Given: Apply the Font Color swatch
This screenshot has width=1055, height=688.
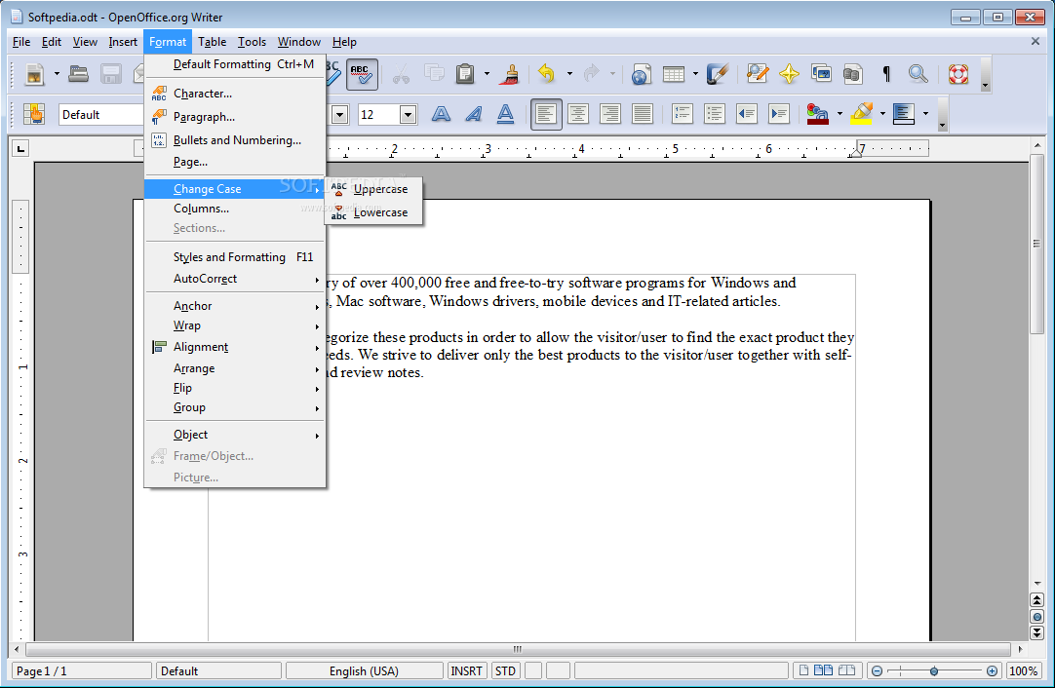Looking at the screenshot, I should click(817, 114).
